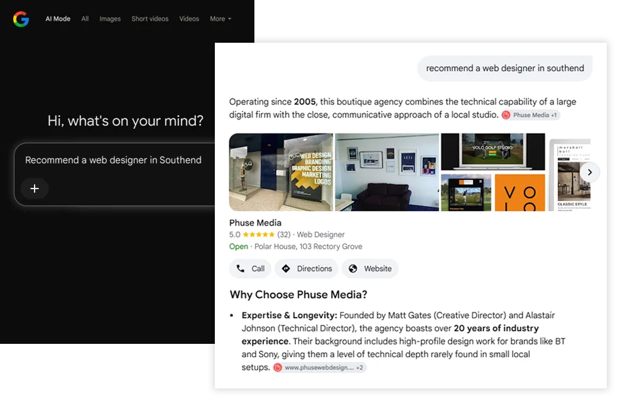This screenshot has width=620, height=413.
Task: Click the Call button
Action: pos(250,268)
